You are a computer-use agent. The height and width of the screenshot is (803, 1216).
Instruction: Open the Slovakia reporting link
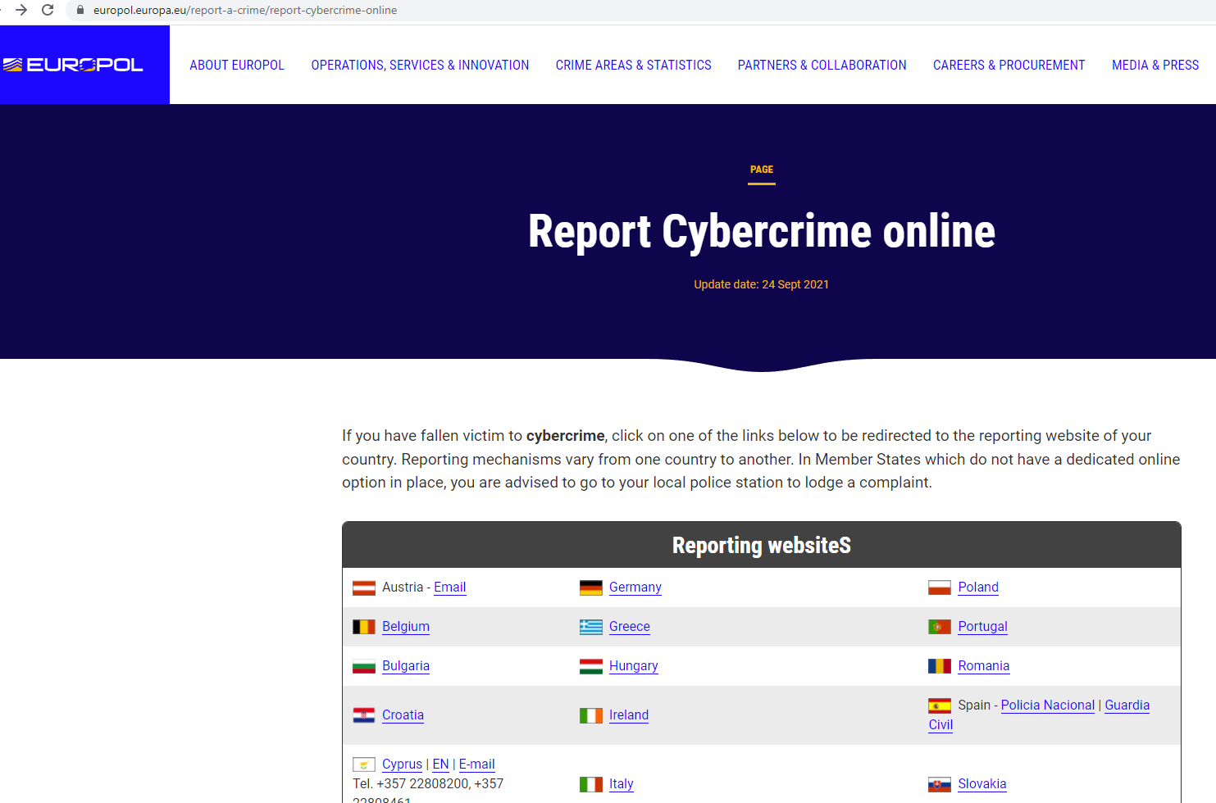pyautogui.click(x=982, y=784)
